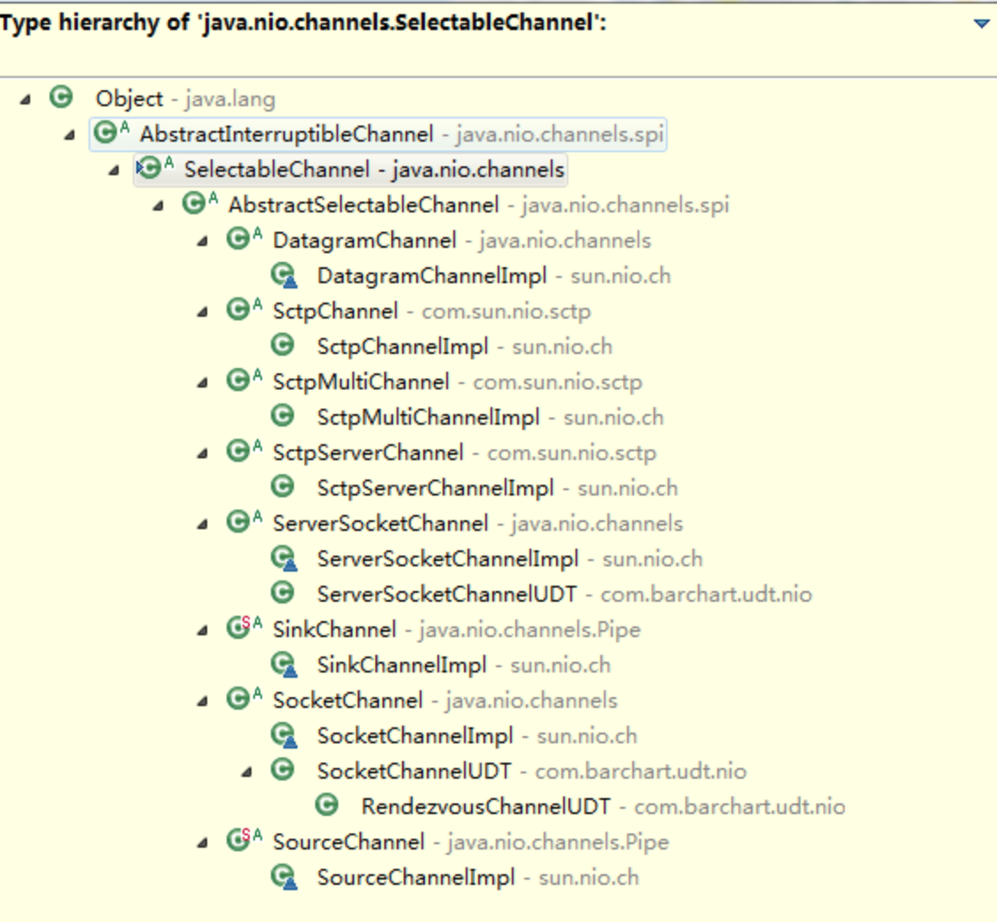Collapse the Object root node

pos(25,99)
